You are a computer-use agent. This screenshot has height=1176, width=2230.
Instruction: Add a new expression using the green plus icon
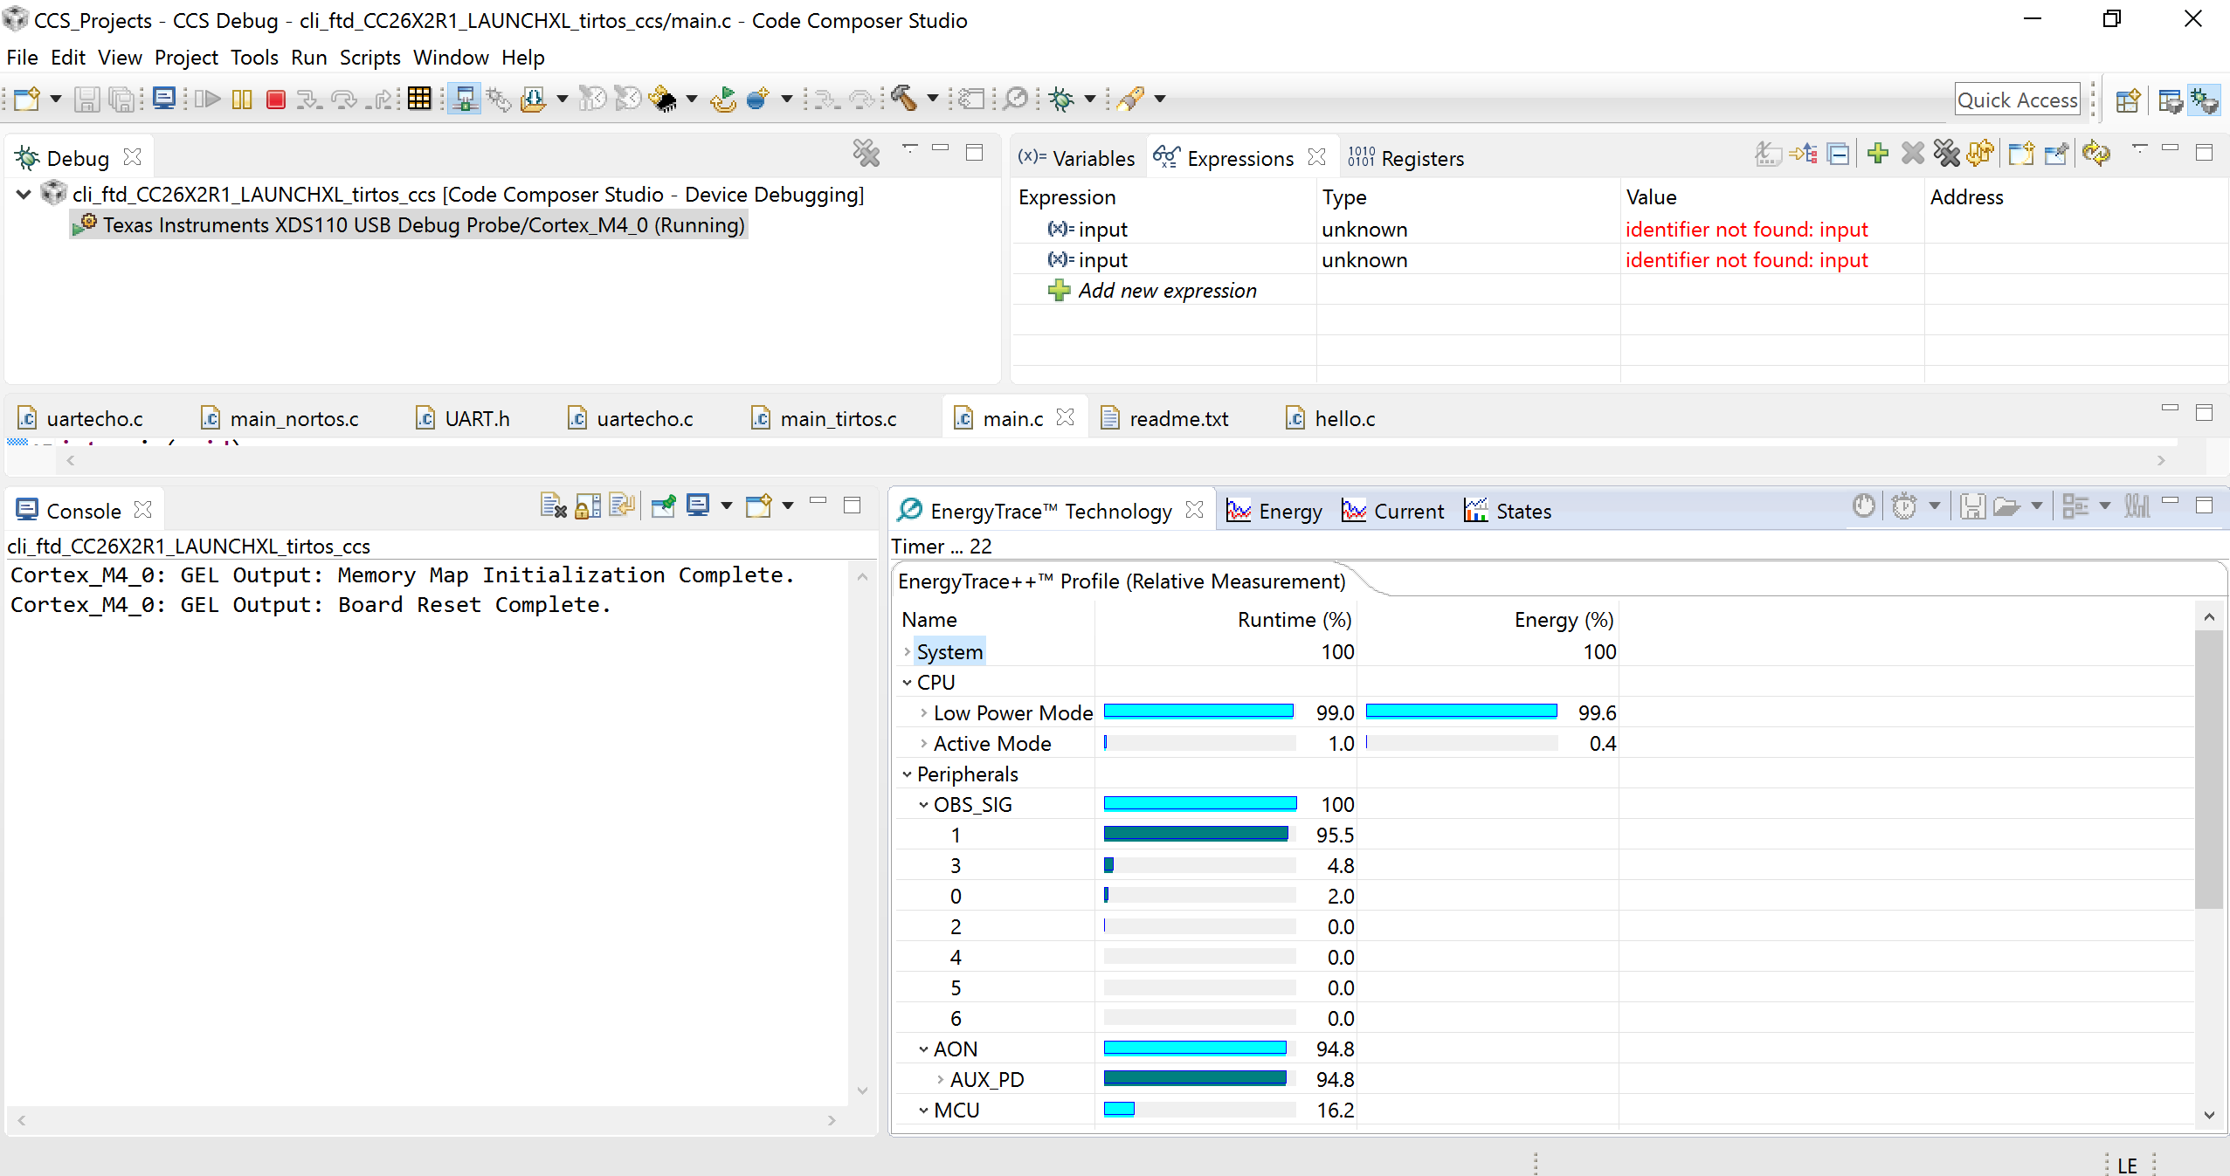[x=1876, y=154]
